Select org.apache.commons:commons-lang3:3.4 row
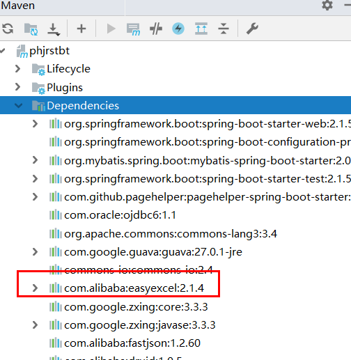 [x=175, y=233]
